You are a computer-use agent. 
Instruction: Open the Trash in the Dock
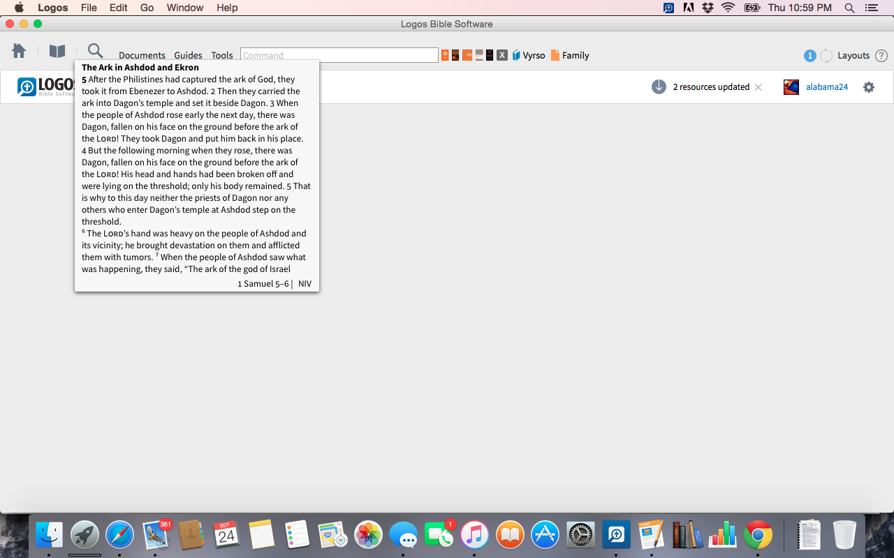[844, 536]
